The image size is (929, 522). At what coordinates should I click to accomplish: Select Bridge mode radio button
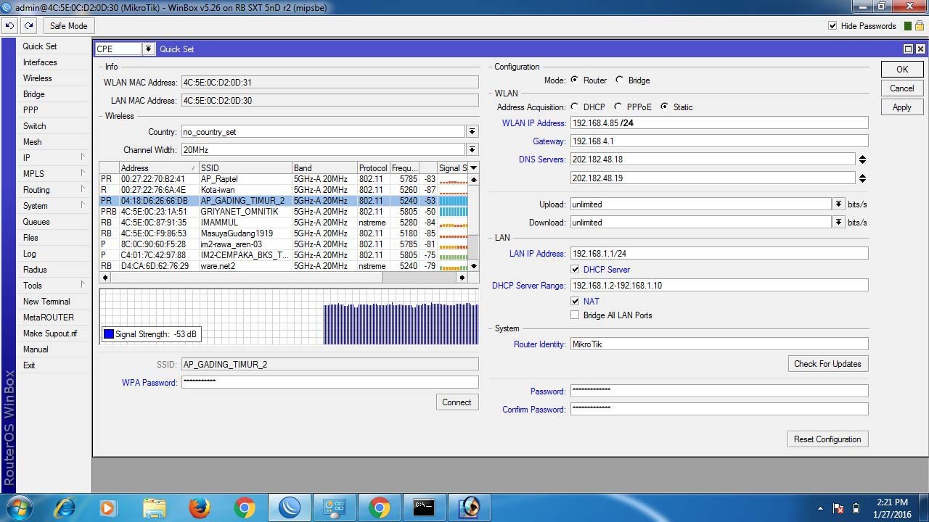(x=619, y=80)
